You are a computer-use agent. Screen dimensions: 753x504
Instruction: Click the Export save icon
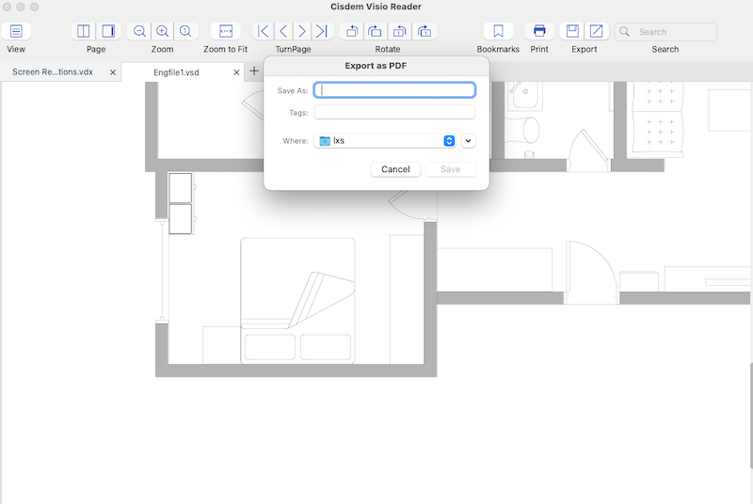572,32
